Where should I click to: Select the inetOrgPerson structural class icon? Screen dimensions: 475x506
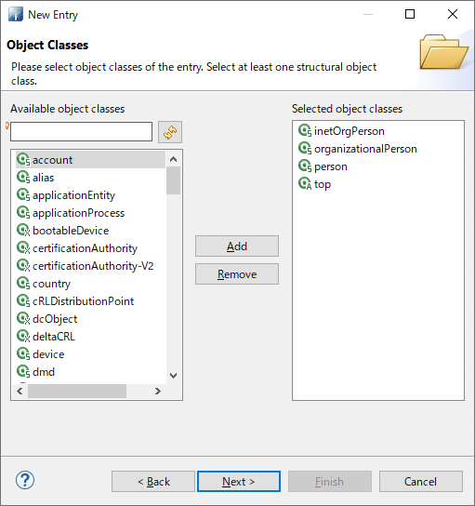point(305,131)
